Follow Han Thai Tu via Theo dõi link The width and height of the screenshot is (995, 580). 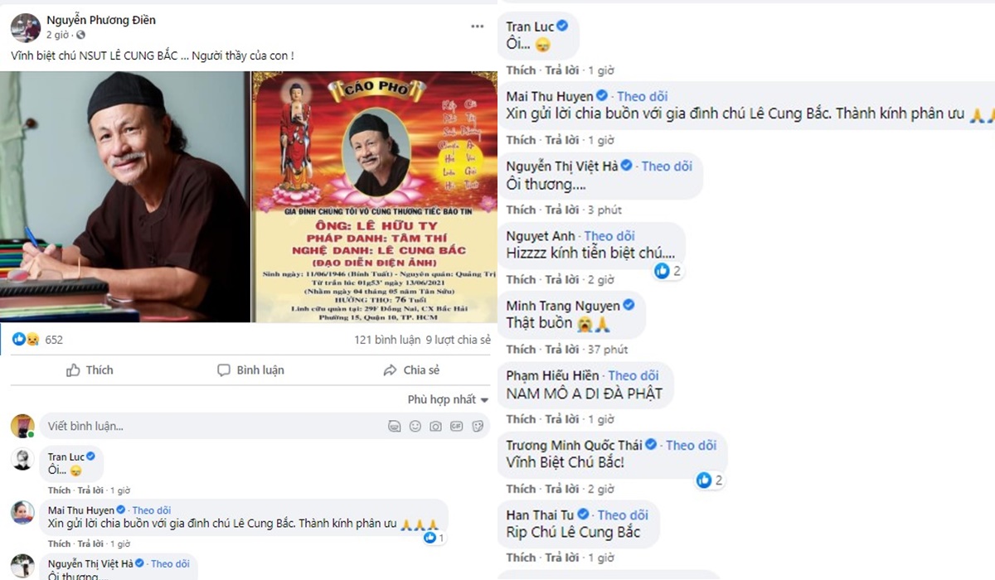623,515
